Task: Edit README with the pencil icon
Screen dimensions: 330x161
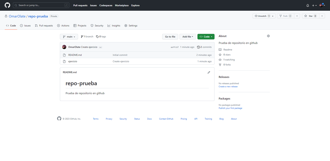Action: tap(209, 72)
